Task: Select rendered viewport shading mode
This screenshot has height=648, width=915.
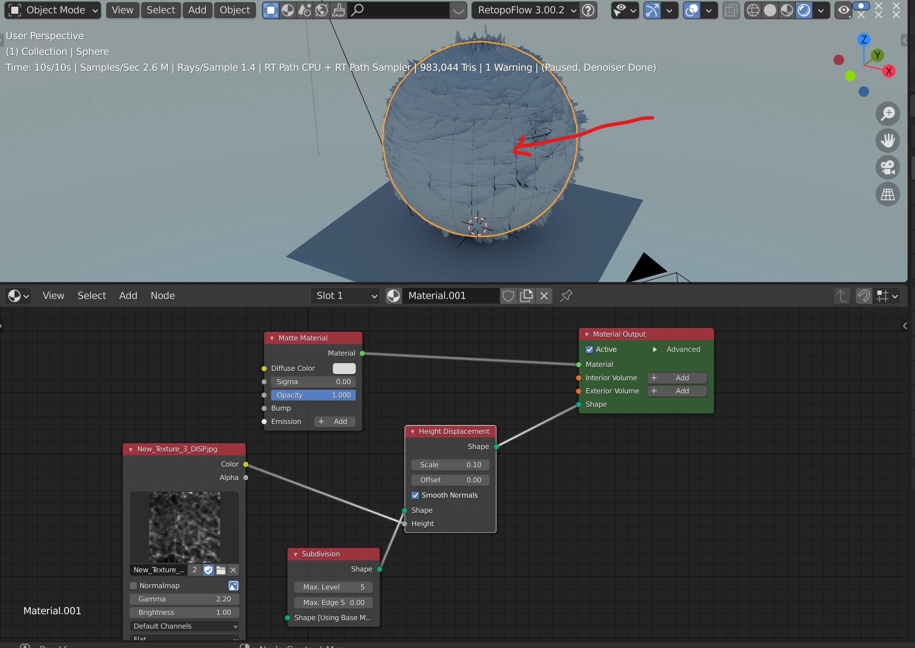Action: click(x=804, y=10)
